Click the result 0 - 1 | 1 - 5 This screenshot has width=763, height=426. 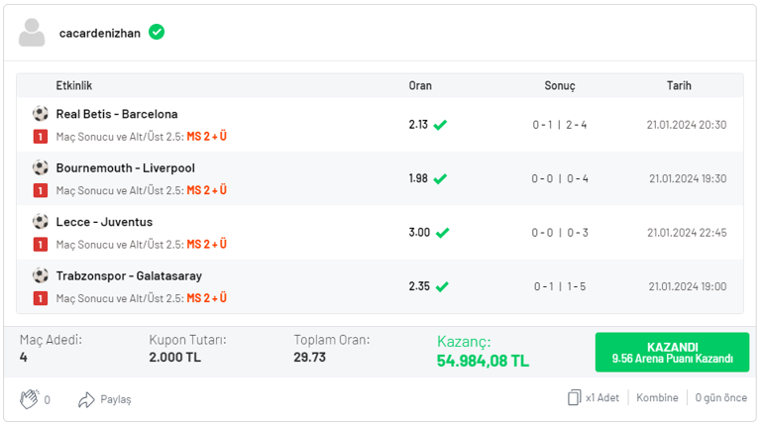click(560, 287)
